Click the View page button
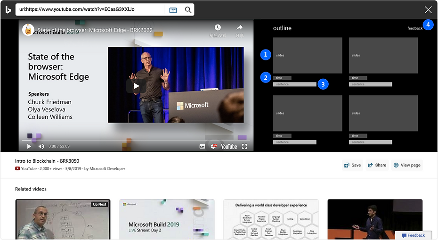 407,165
